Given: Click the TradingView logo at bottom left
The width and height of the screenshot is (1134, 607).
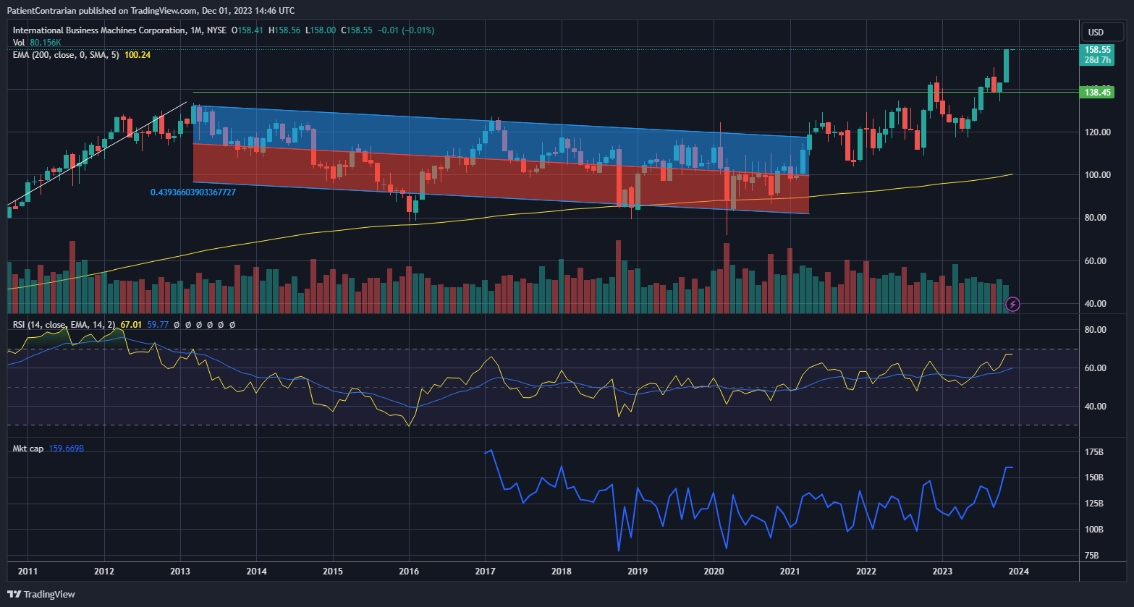Looking at the screenshot, I should coord(42,594).
